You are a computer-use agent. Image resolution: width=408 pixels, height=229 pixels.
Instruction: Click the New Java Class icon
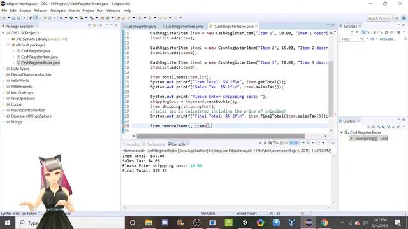point(108,18)
